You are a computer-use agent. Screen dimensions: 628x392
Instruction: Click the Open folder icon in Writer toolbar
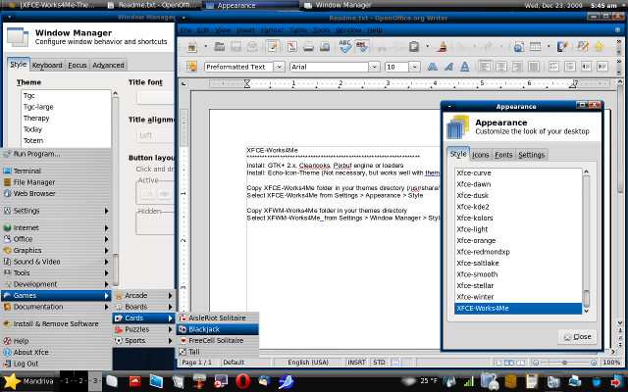pos(219,47)
